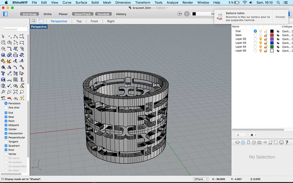Screen dimensions: 293x183
Task: Show the base layer with lightbulb
Action: 260,35
